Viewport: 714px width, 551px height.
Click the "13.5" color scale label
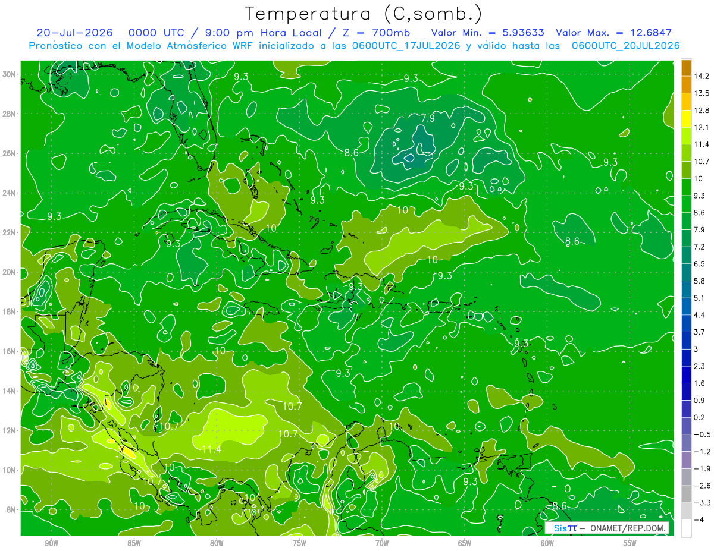pos(702,93)
